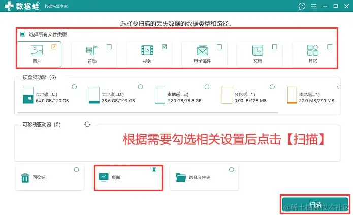Screen dimensions: 353x215
Task: Click the help question mark icon
Action: (x=302, y=6)
